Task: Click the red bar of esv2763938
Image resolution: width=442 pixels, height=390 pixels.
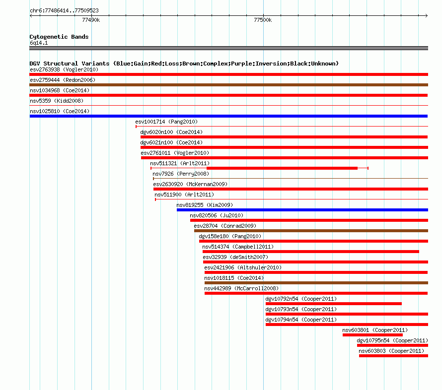Action: pyautogui.click(x=228, y=74)
